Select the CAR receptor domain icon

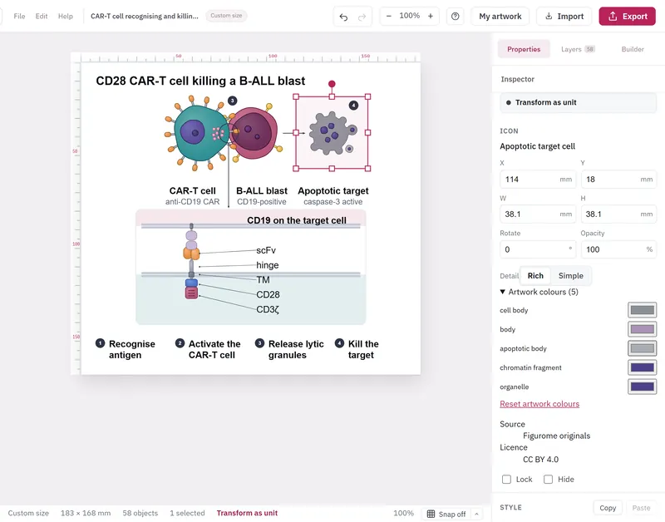click(191, 262)
